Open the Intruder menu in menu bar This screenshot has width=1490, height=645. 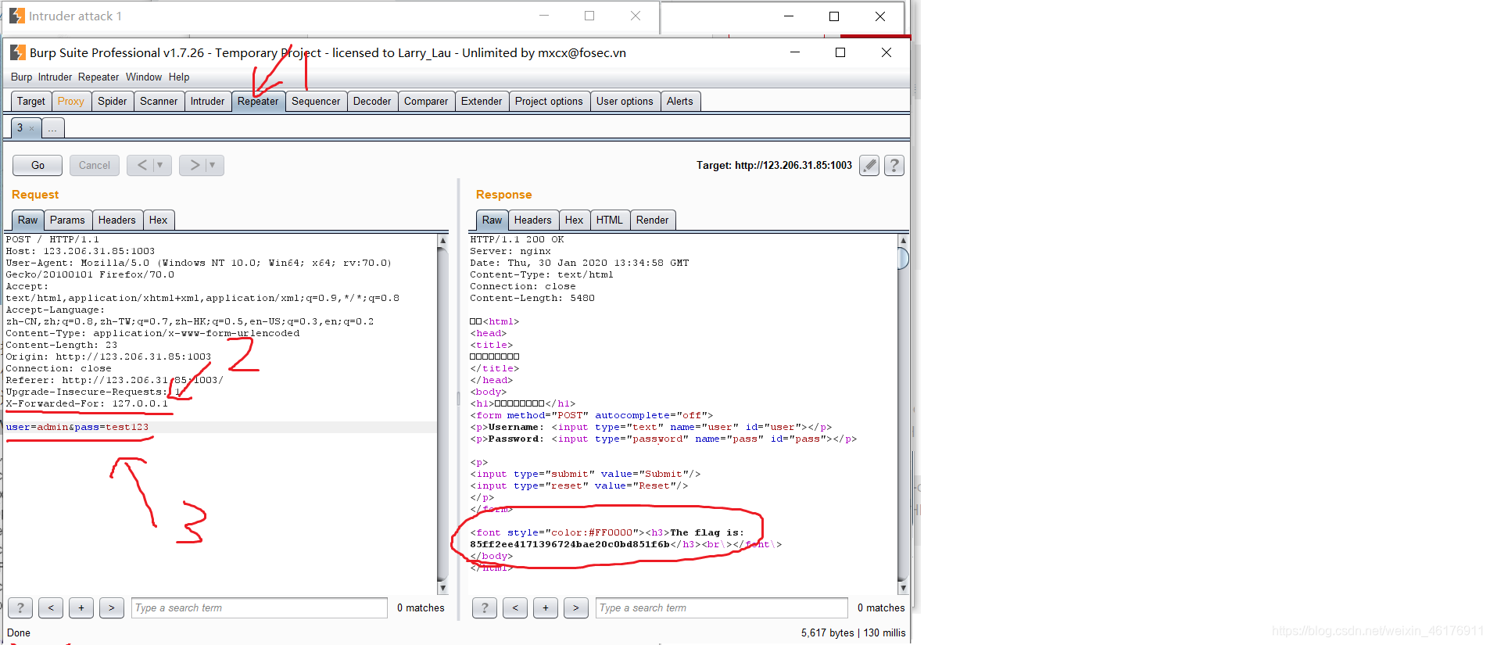55,77
